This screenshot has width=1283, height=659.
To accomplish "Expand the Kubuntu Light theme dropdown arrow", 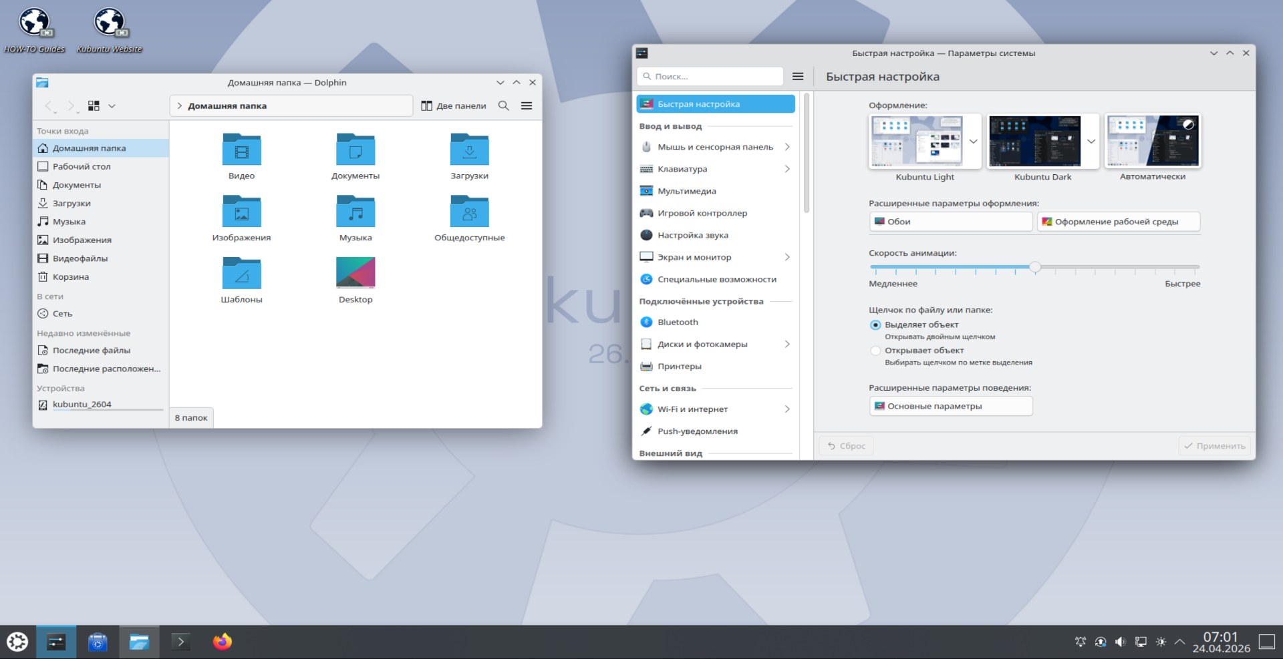I will 973,142.
